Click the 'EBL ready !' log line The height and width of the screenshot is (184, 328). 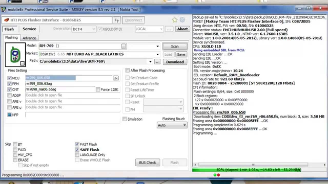pos(202,108)
